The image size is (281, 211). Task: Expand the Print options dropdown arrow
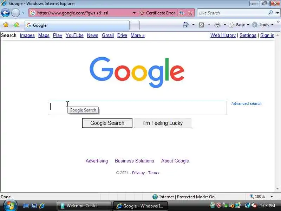tap(225, 25)
